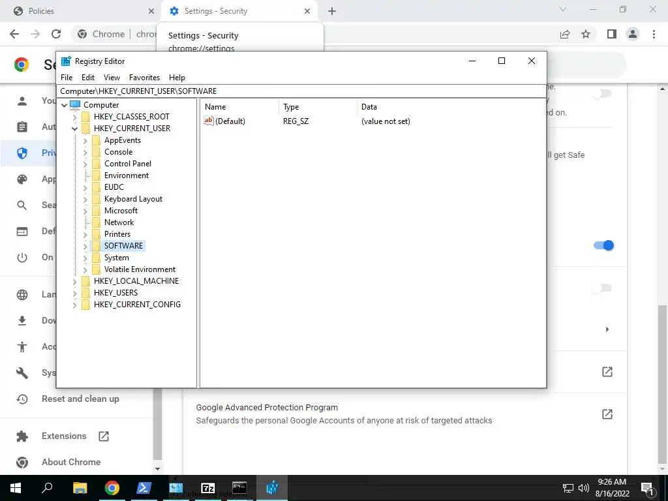Click the System wrench icon in the Settings sidebar
668x501 pixels.
[22, 372]
